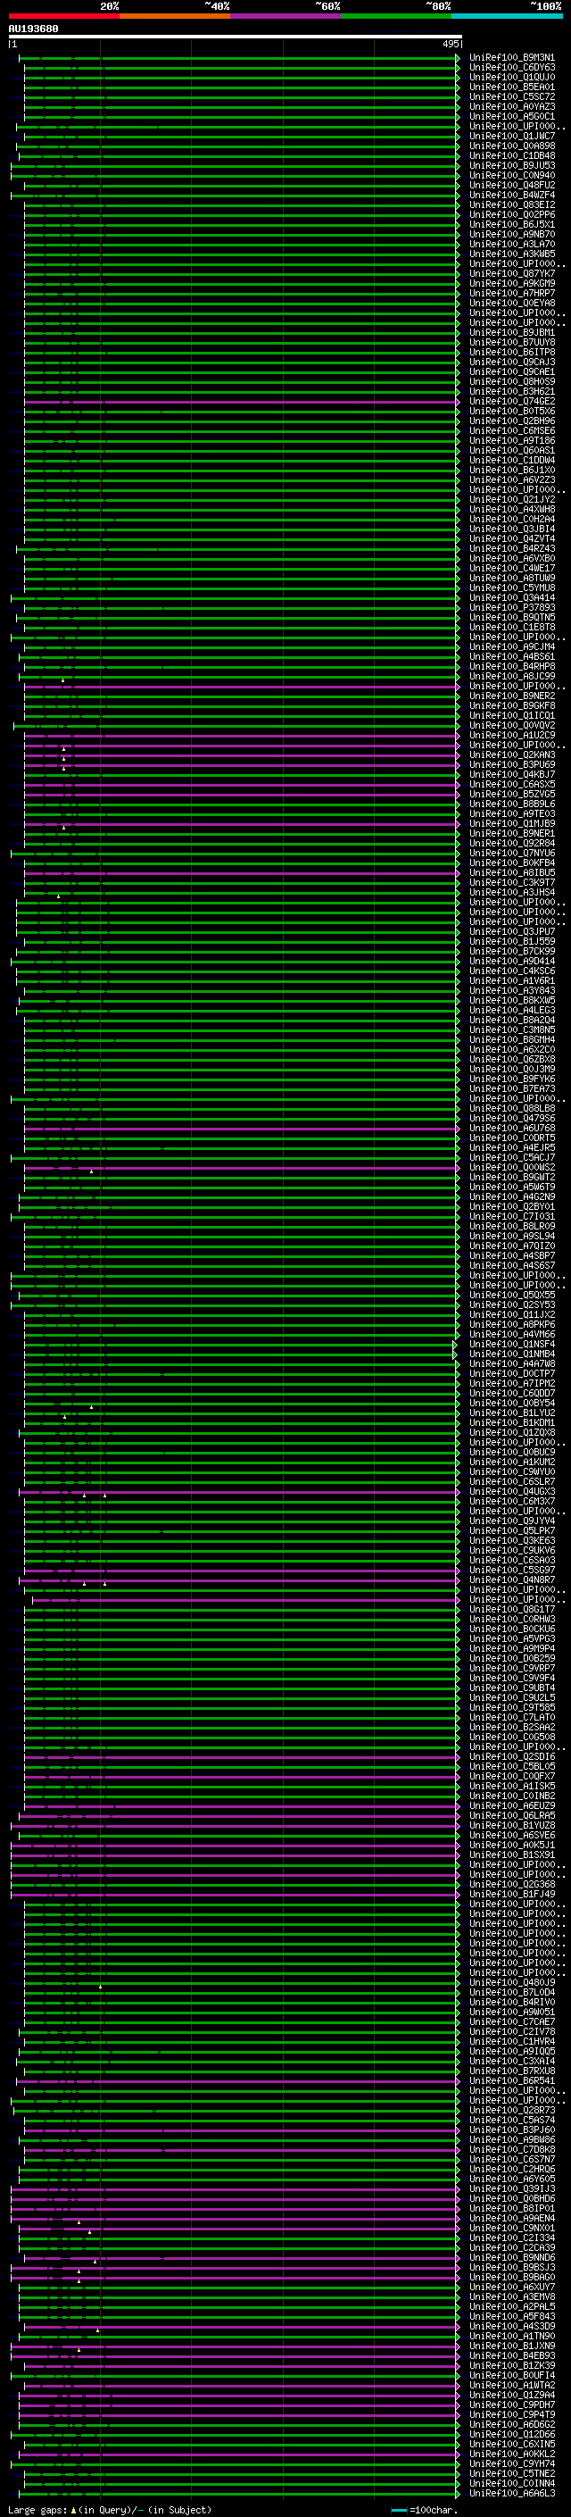Click UniRef100_A9BW86 hit label
The height and width of the screenshot is (2517, 571).
(x=511, y=2140)
